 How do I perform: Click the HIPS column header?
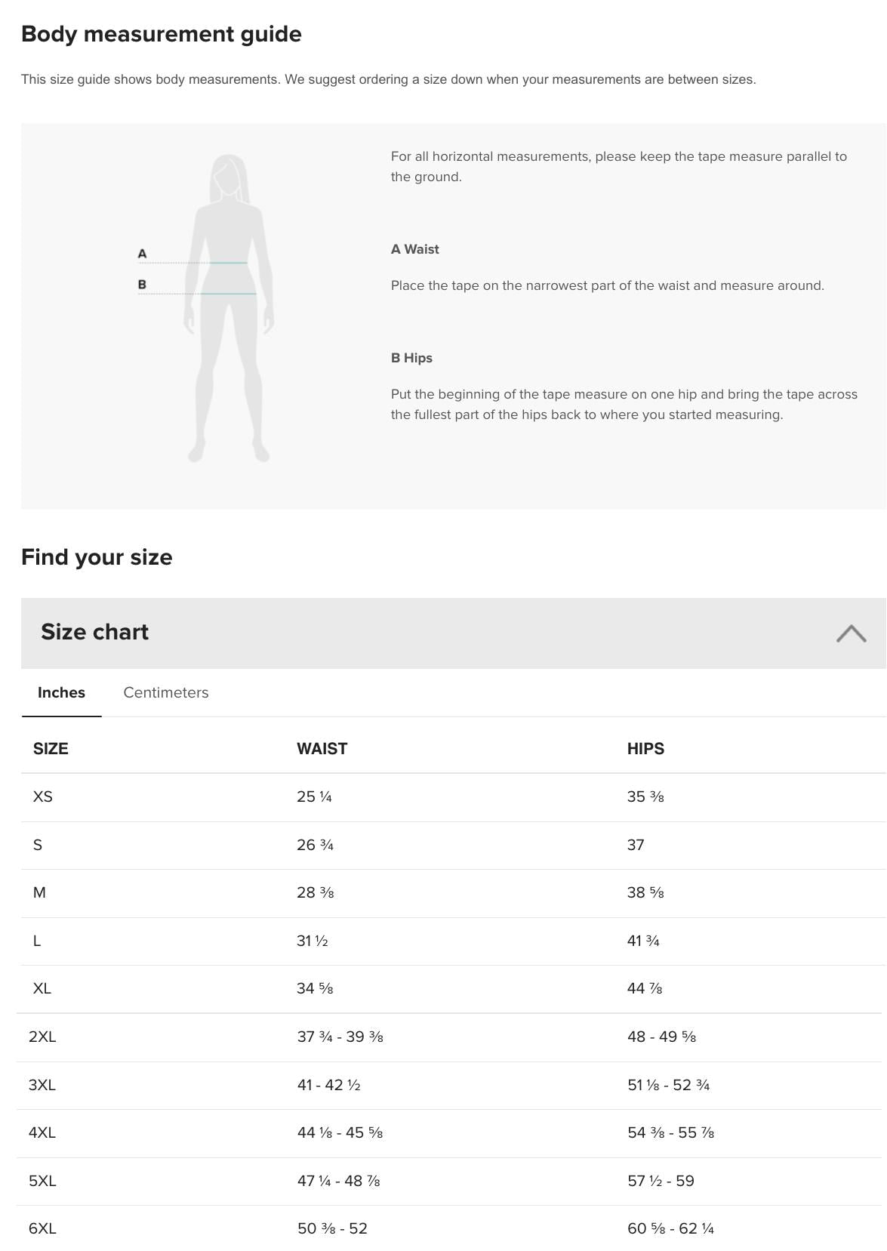[x=645, y=749]
